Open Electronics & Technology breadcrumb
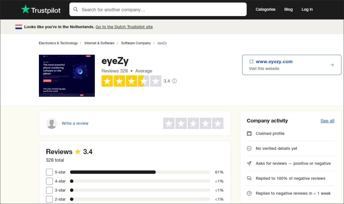This screenshot has width=344, height=204. 58,43
